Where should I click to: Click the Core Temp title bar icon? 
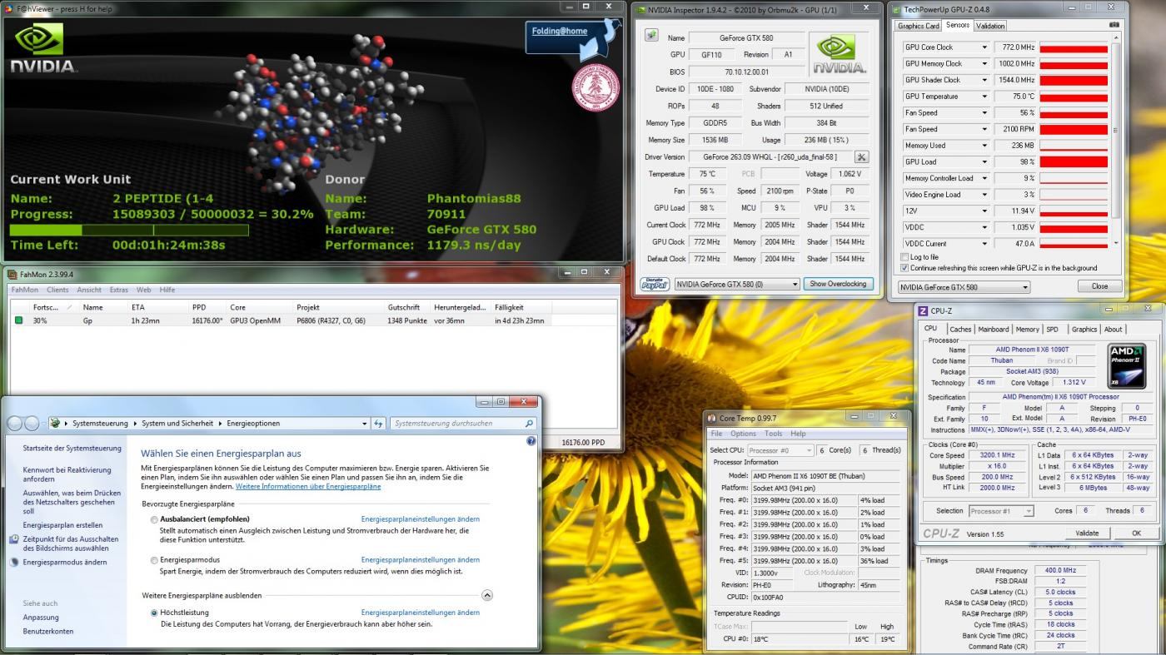[x=712, y=418]
